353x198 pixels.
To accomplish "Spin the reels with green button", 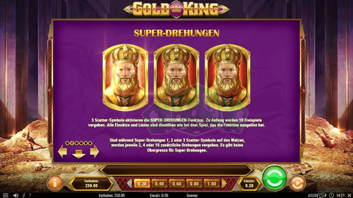I will click(274, 178).
